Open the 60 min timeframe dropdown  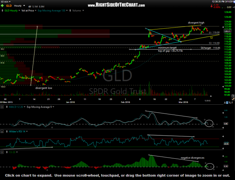pos(6,1)
